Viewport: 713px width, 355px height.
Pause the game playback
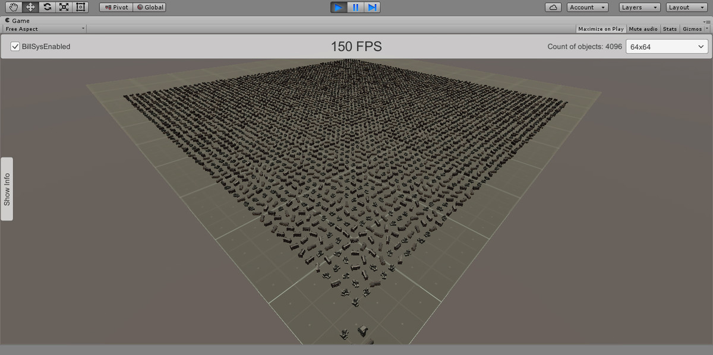(x=355, y=7)
